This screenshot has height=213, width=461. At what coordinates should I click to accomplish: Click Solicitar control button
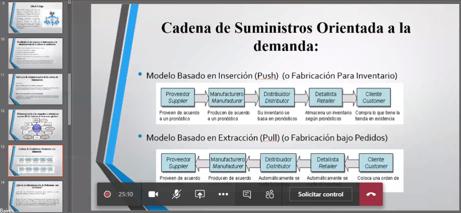tap(320, 194)
